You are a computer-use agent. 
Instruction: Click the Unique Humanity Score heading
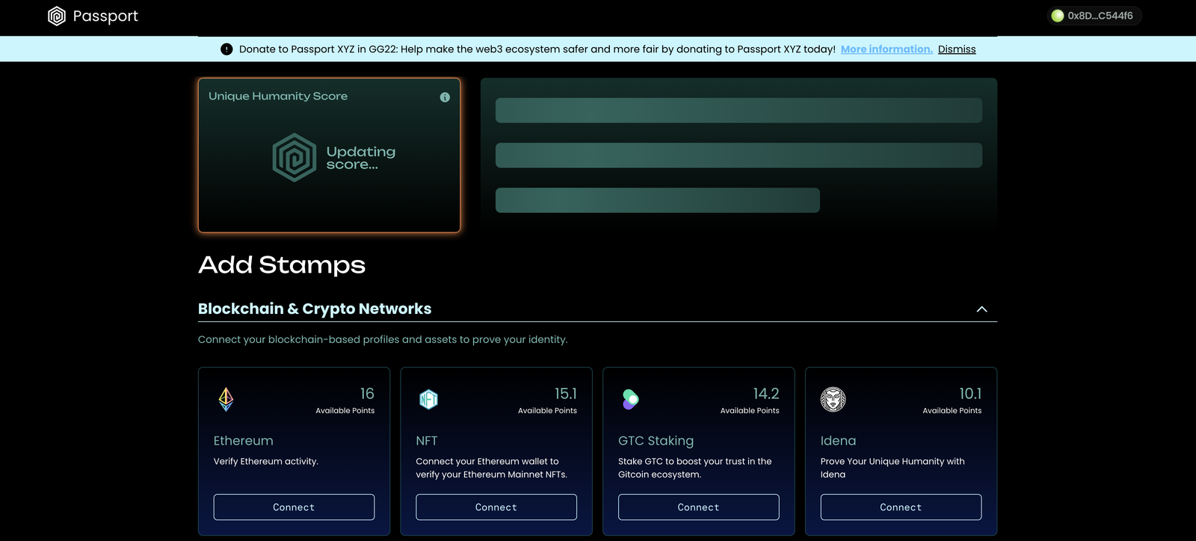point(278,96)
